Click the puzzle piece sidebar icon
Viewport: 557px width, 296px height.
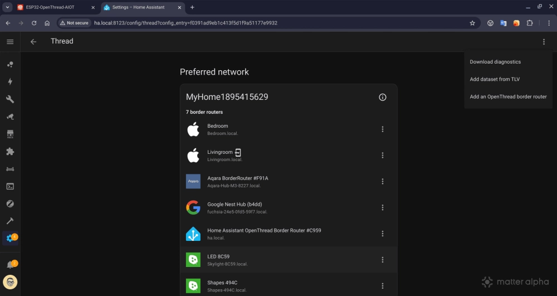click(10, 152)
